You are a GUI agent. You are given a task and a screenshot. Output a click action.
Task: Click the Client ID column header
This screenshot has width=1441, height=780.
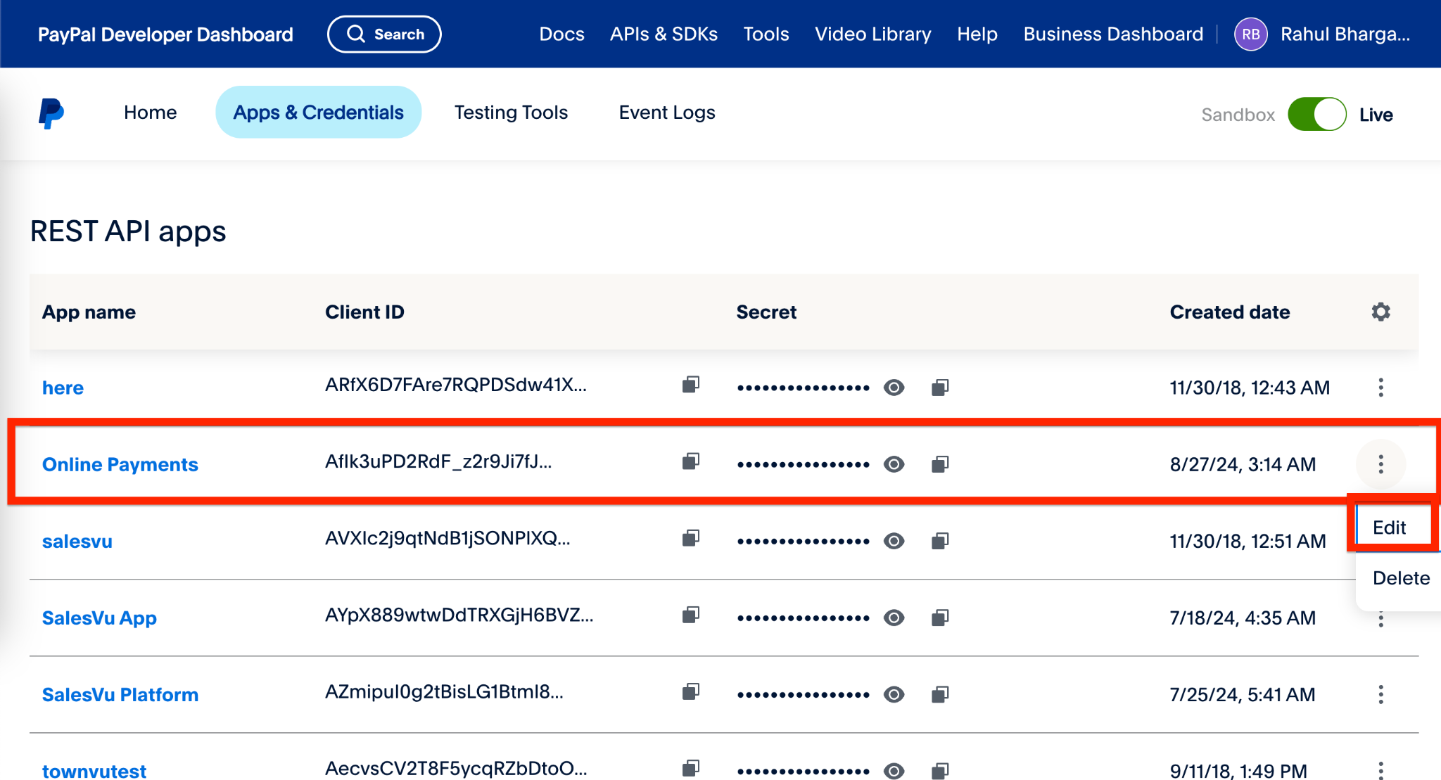[x=364, y=312]
